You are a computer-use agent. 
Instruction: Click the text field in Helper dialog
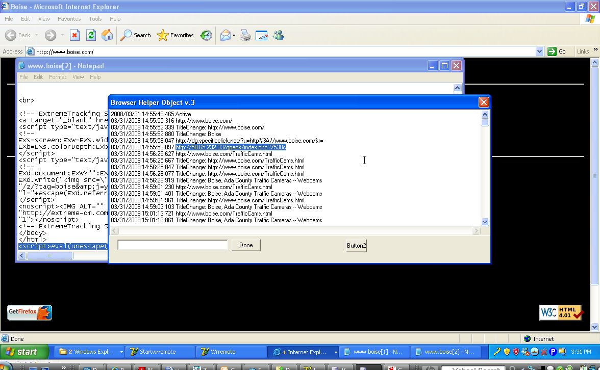[172, 245]
